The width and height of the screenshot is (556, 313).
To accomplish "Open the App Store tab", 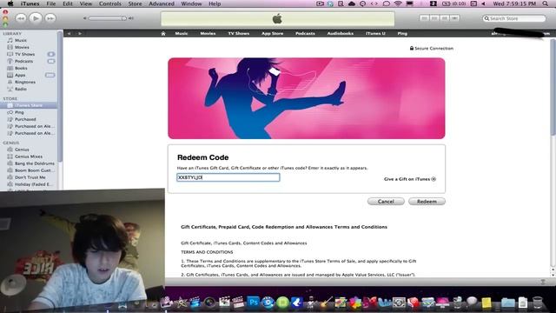I will [x=272, y=33].
